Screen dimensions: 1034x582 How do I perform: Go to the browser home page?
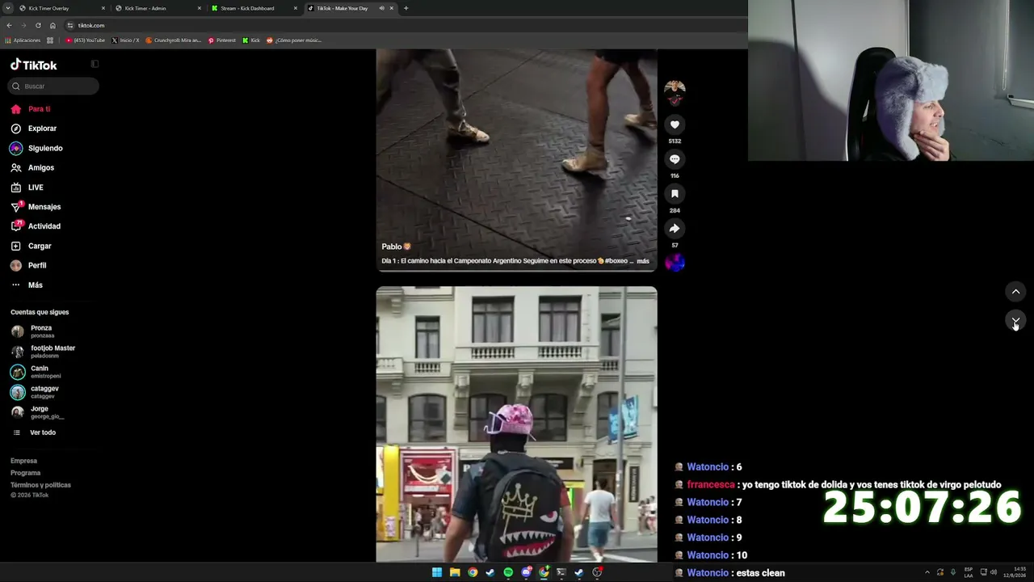pyautogui.click(x=53, y=25)
